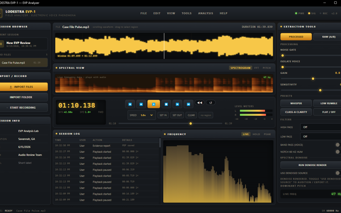The image size is (341, 213).
Task: Click the Audio Review Team value
Action: coord(30,155)
